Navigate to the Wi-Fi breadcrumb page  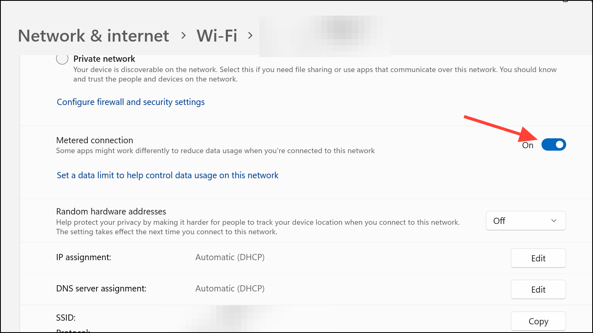click(x=217, y=36)
